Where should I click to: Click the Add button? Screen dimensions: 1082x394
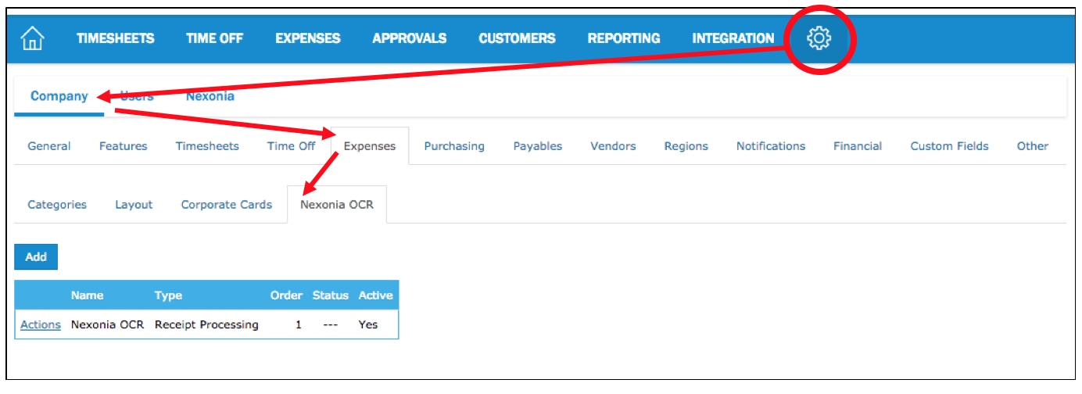[x=36, y=257]
